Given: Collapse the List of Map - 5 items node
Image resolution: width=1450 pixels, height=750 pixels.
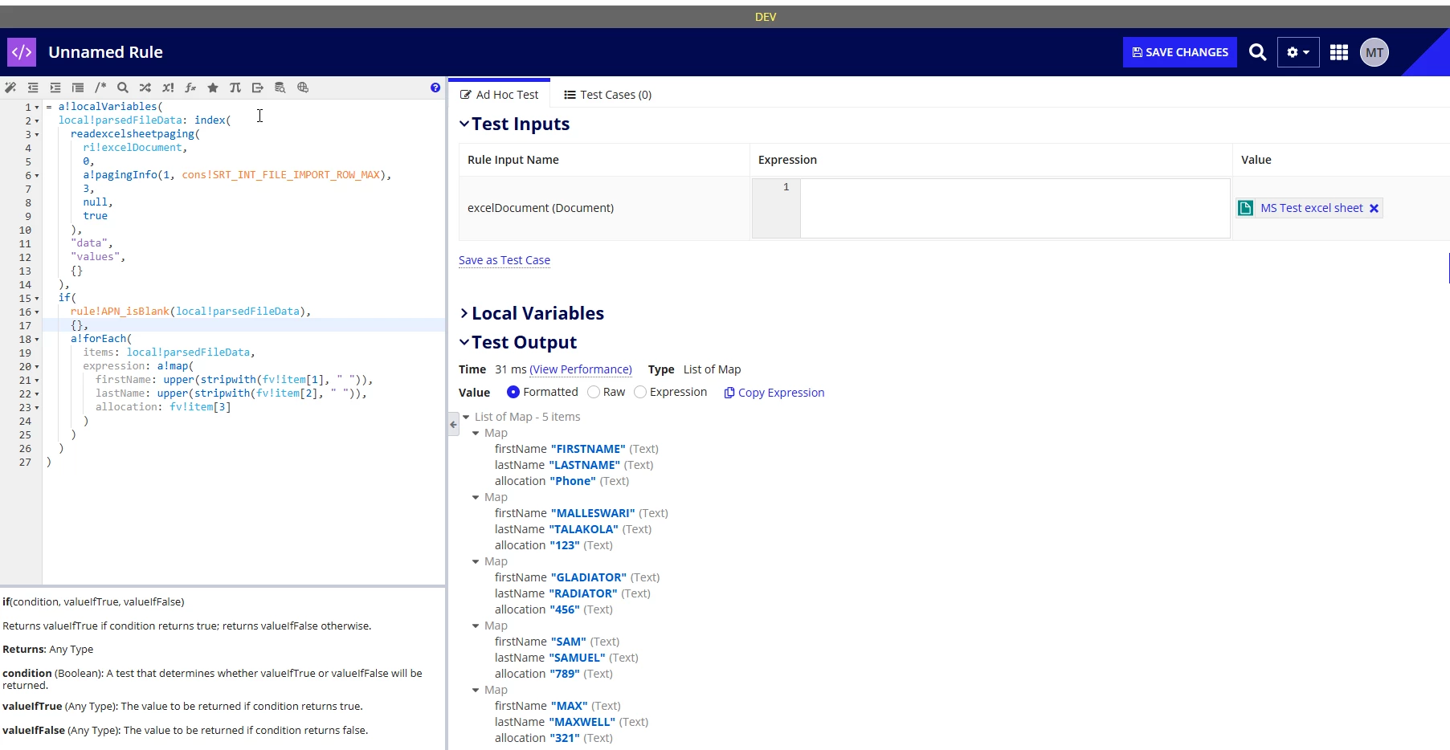Looking at the screenshot, I should (x=466, y=417).
